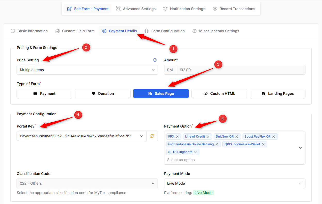Open the Classification Code dropdown

pos(87,183)
